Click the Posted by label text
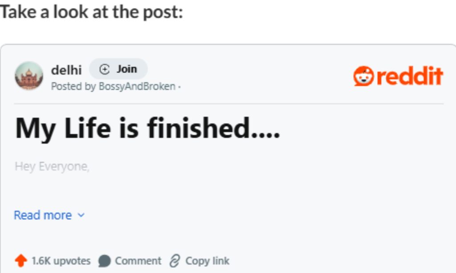This screenshot has height=273, width=456. [73, 86]
